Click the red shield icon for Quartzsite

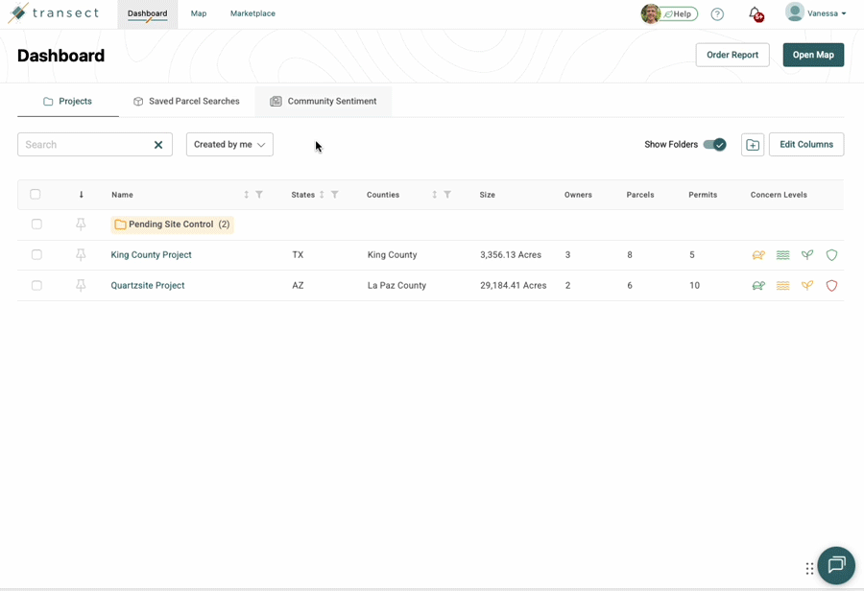[x=831, y=285]
